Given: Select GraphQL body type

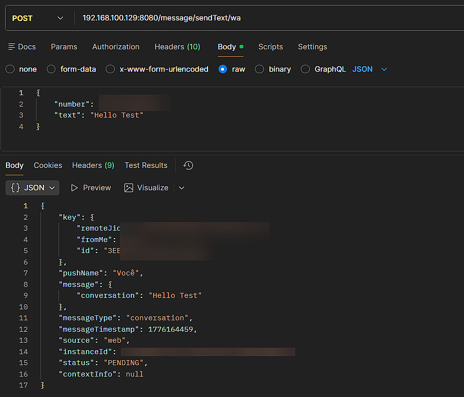Looking at the screenshot, I should (305, 69).
